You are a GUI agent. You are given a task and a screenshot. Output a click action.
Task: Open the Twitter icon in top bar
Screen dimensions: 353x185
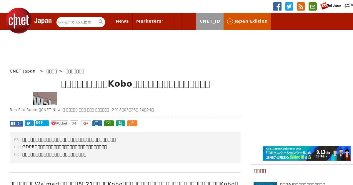tap(289, 6)
